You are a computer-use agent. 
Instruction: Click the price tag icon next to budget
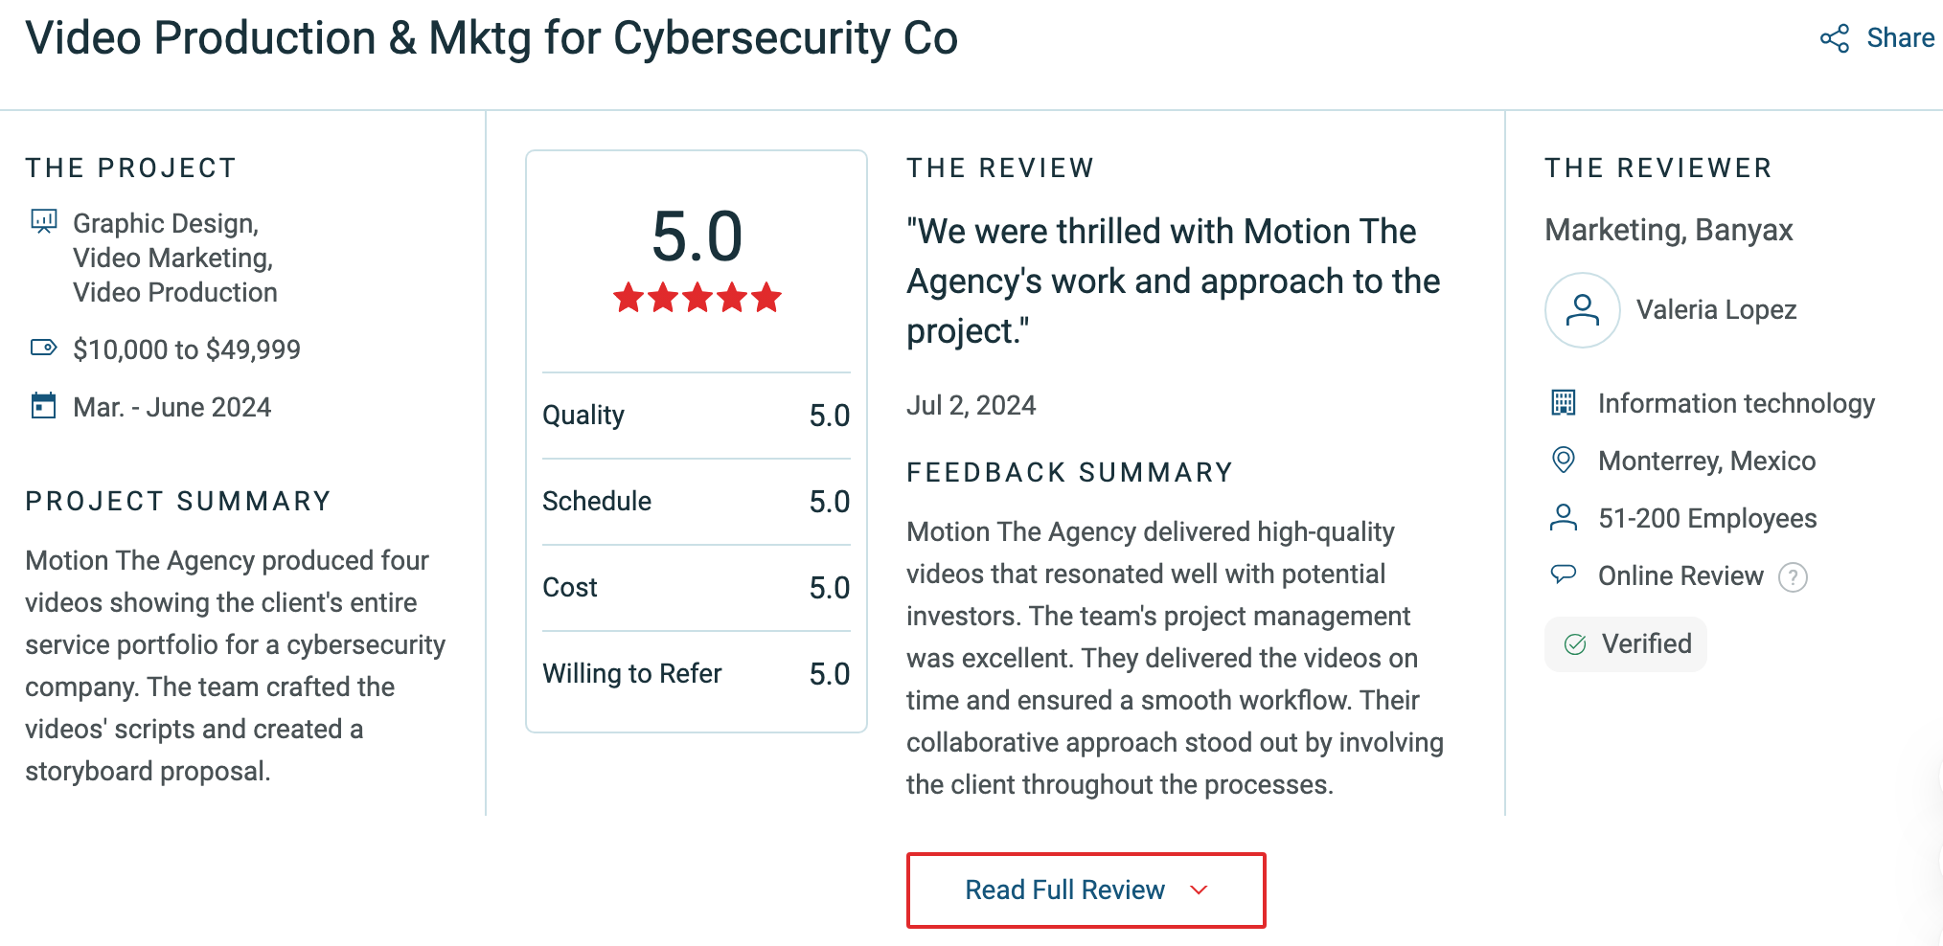pyautogui.click(x=40, y=348)
